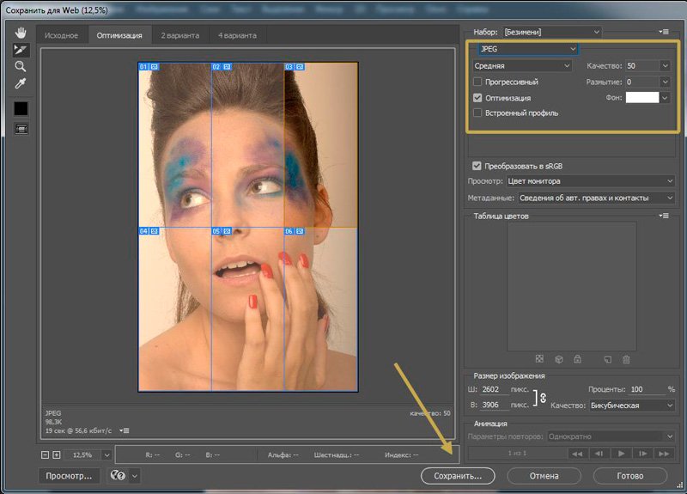
Task: Select the Zoom tool
Action: pos(20,67)
